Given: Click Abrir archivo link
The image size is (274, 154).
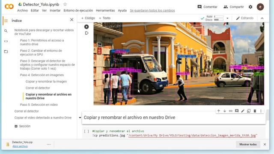Looking at the screenshot, I should coord(20,146).
